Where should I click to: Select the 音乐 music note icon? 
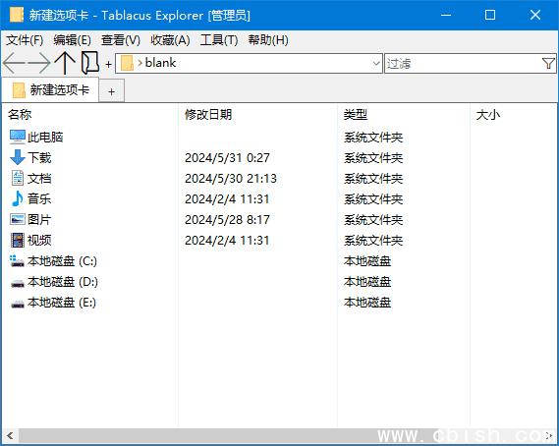pyautogui.click(x=17, y=199)
